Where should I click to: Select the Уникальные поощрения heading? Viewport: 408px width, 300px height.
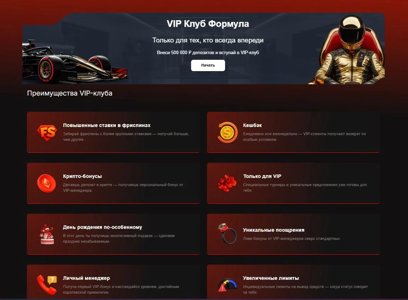(x=274, y=230)
